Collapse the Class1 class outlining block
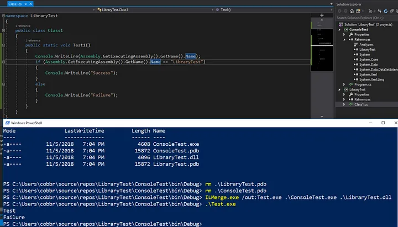 point(3,30)
